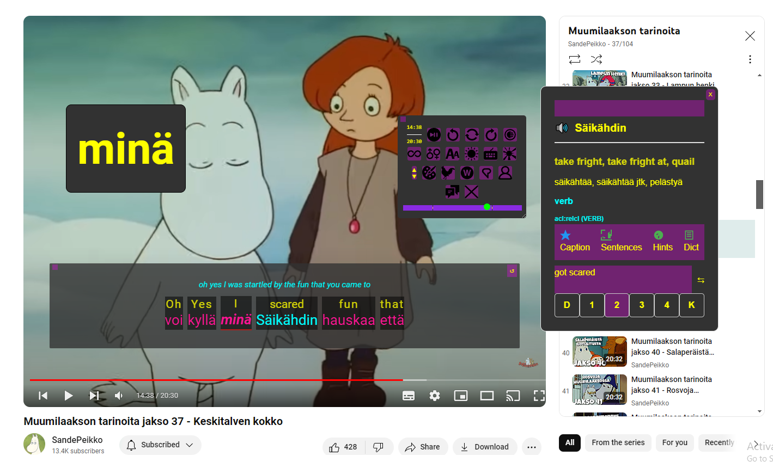Like the video with 428 likes
773x462 pixels.
coord(344,447)
